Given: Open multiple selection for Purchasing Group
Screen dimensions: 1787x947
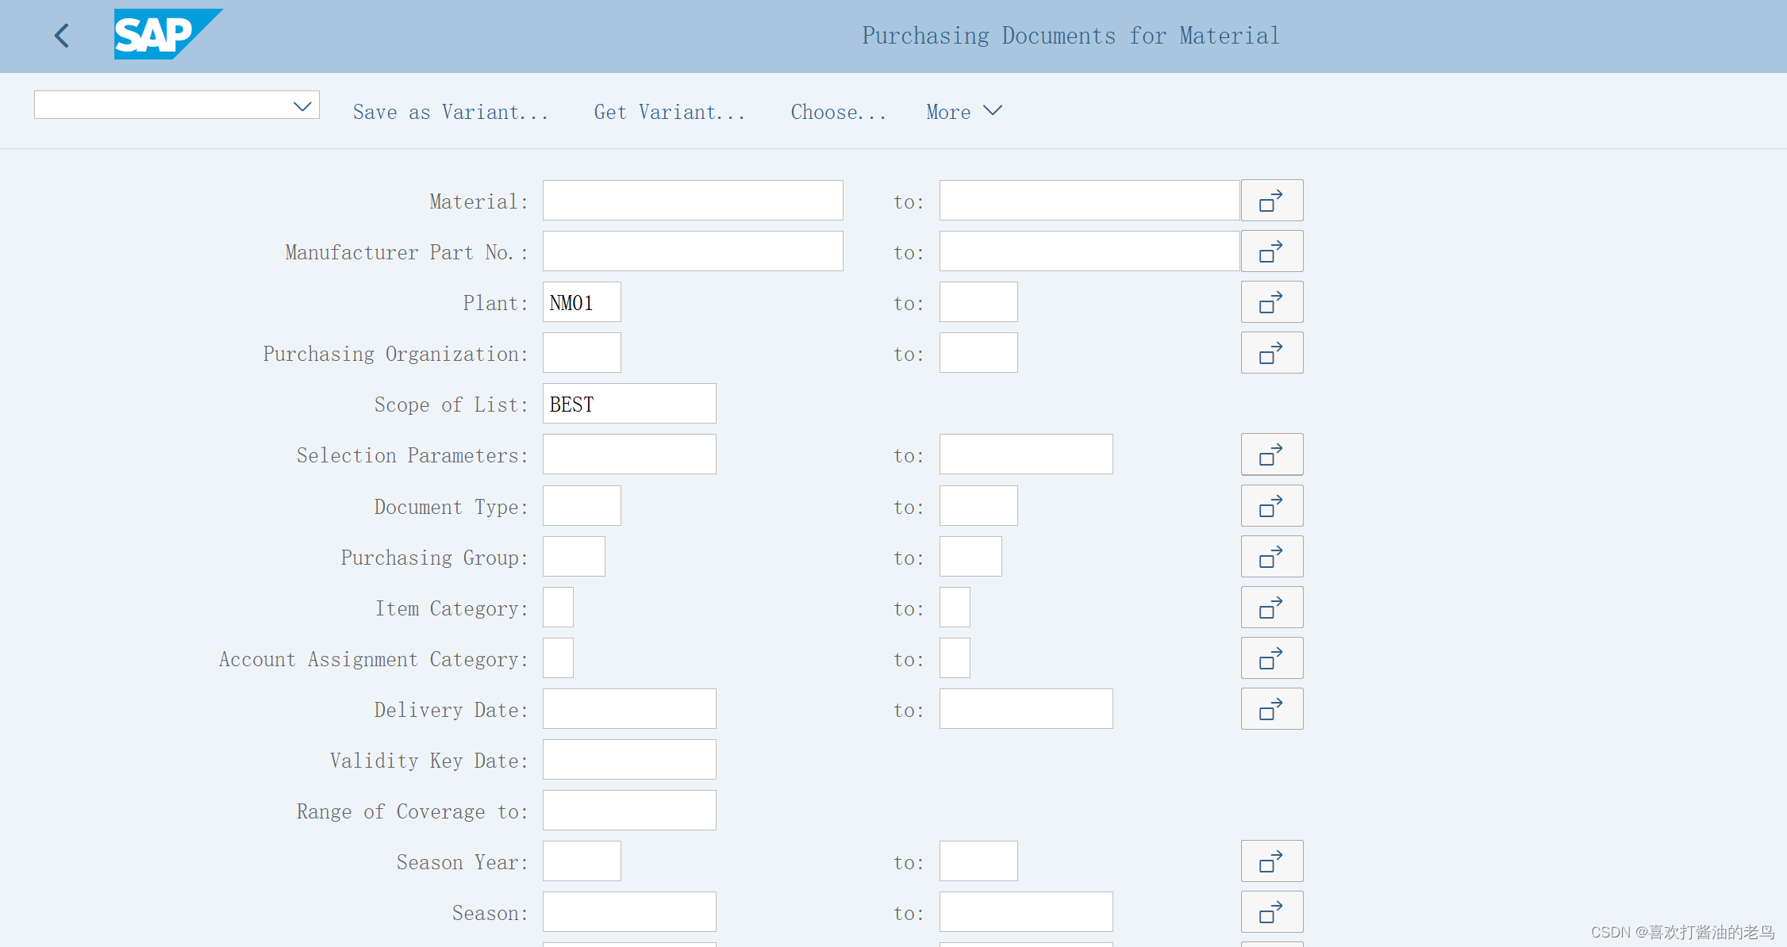Looking at the screenshot, I should tap(1271, 556).
